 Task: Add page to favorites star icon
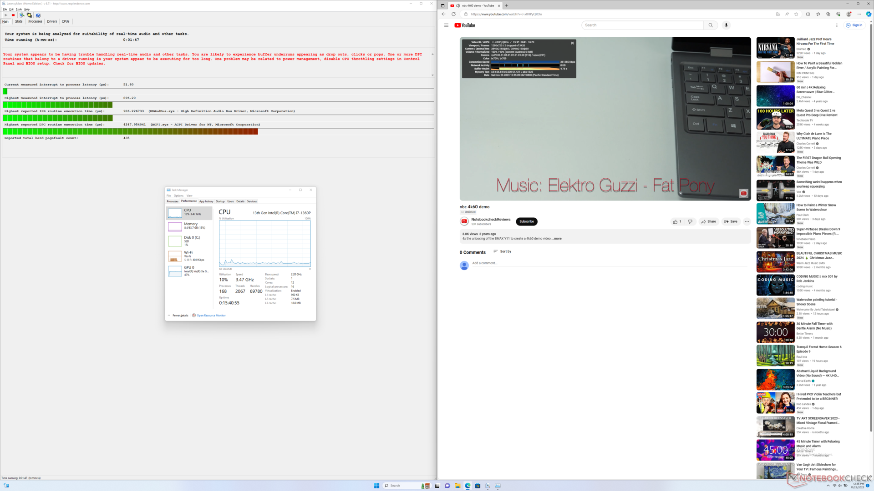pos(796,14)
